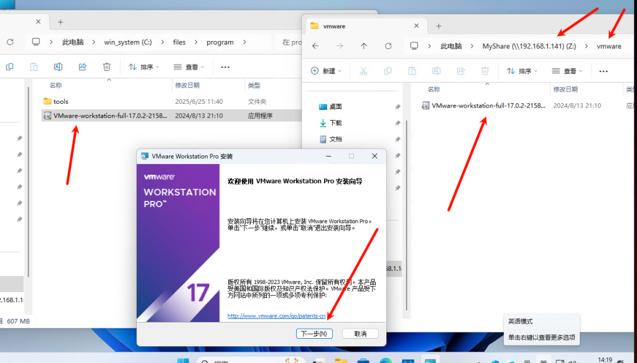Click files in the program window breadcrumb

[179, 42]
